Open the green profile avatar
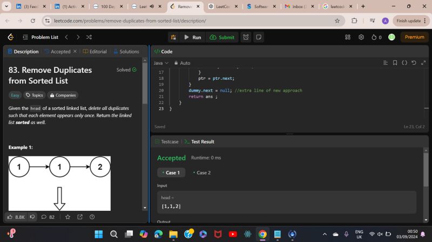The height and width of the screenshot is (242, 432). [x=391, y=37]
